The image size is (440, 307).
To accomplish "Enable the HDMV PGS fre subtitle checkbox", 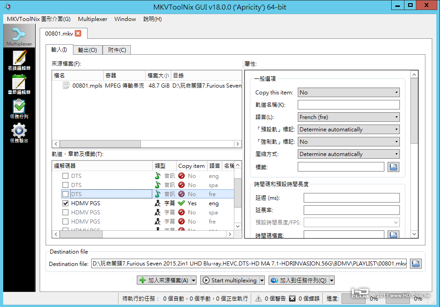I will [65, 221].
